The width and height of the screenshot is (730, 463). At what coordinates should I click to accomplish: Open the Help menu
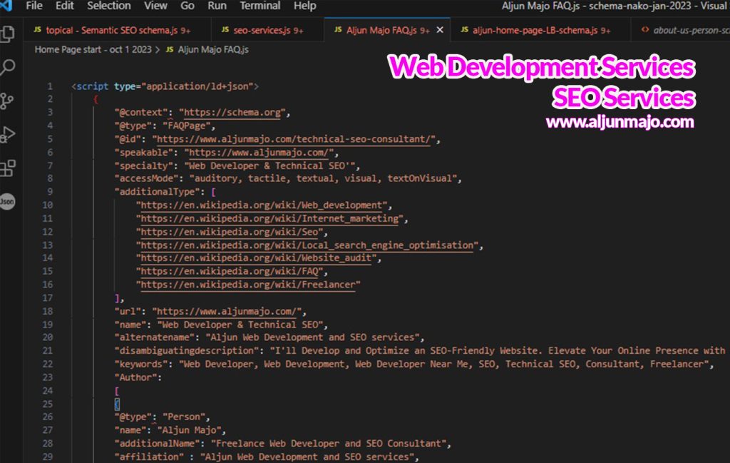point(304,6)
